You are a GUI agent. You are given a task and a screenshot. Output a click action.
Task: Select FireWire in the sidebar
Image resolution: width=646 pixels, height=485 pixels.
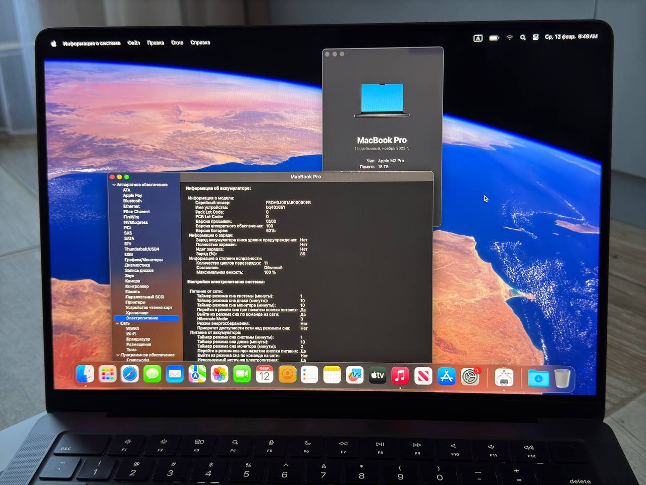point(131,217)
